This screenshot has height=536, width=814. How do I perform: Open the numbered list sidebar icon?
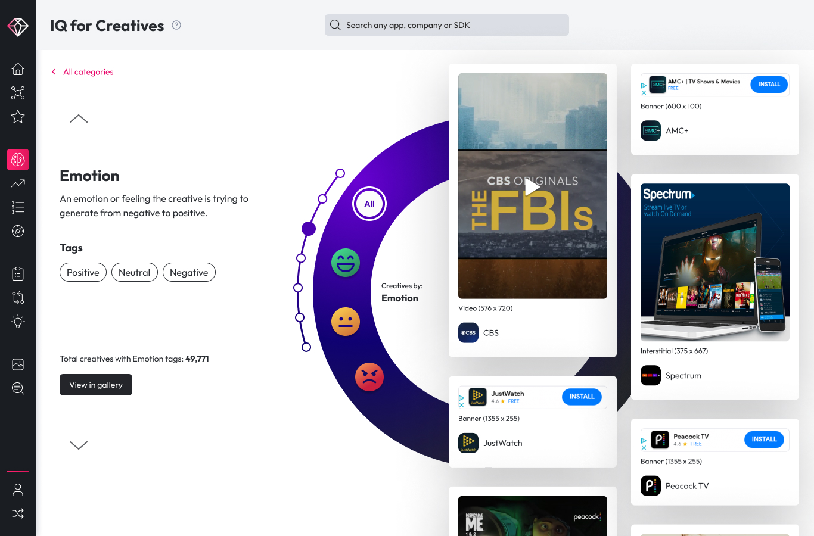(18, 207)
